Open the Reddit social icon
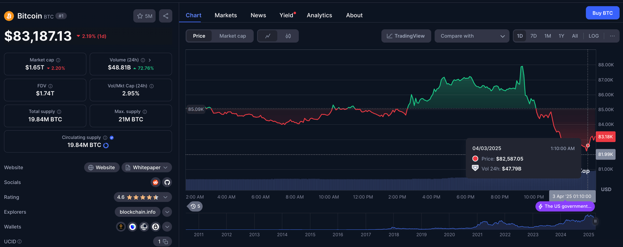Viewport: 623px width, 247px height. click(x=155, y=182)
